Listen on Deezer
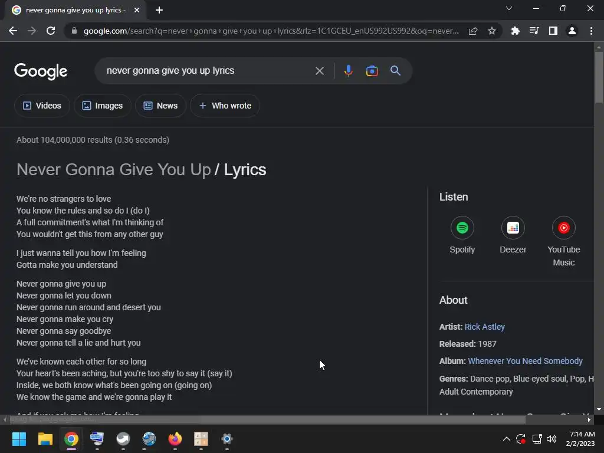The height and width of the screenshot is (453, 604). [x=513, y=235]
